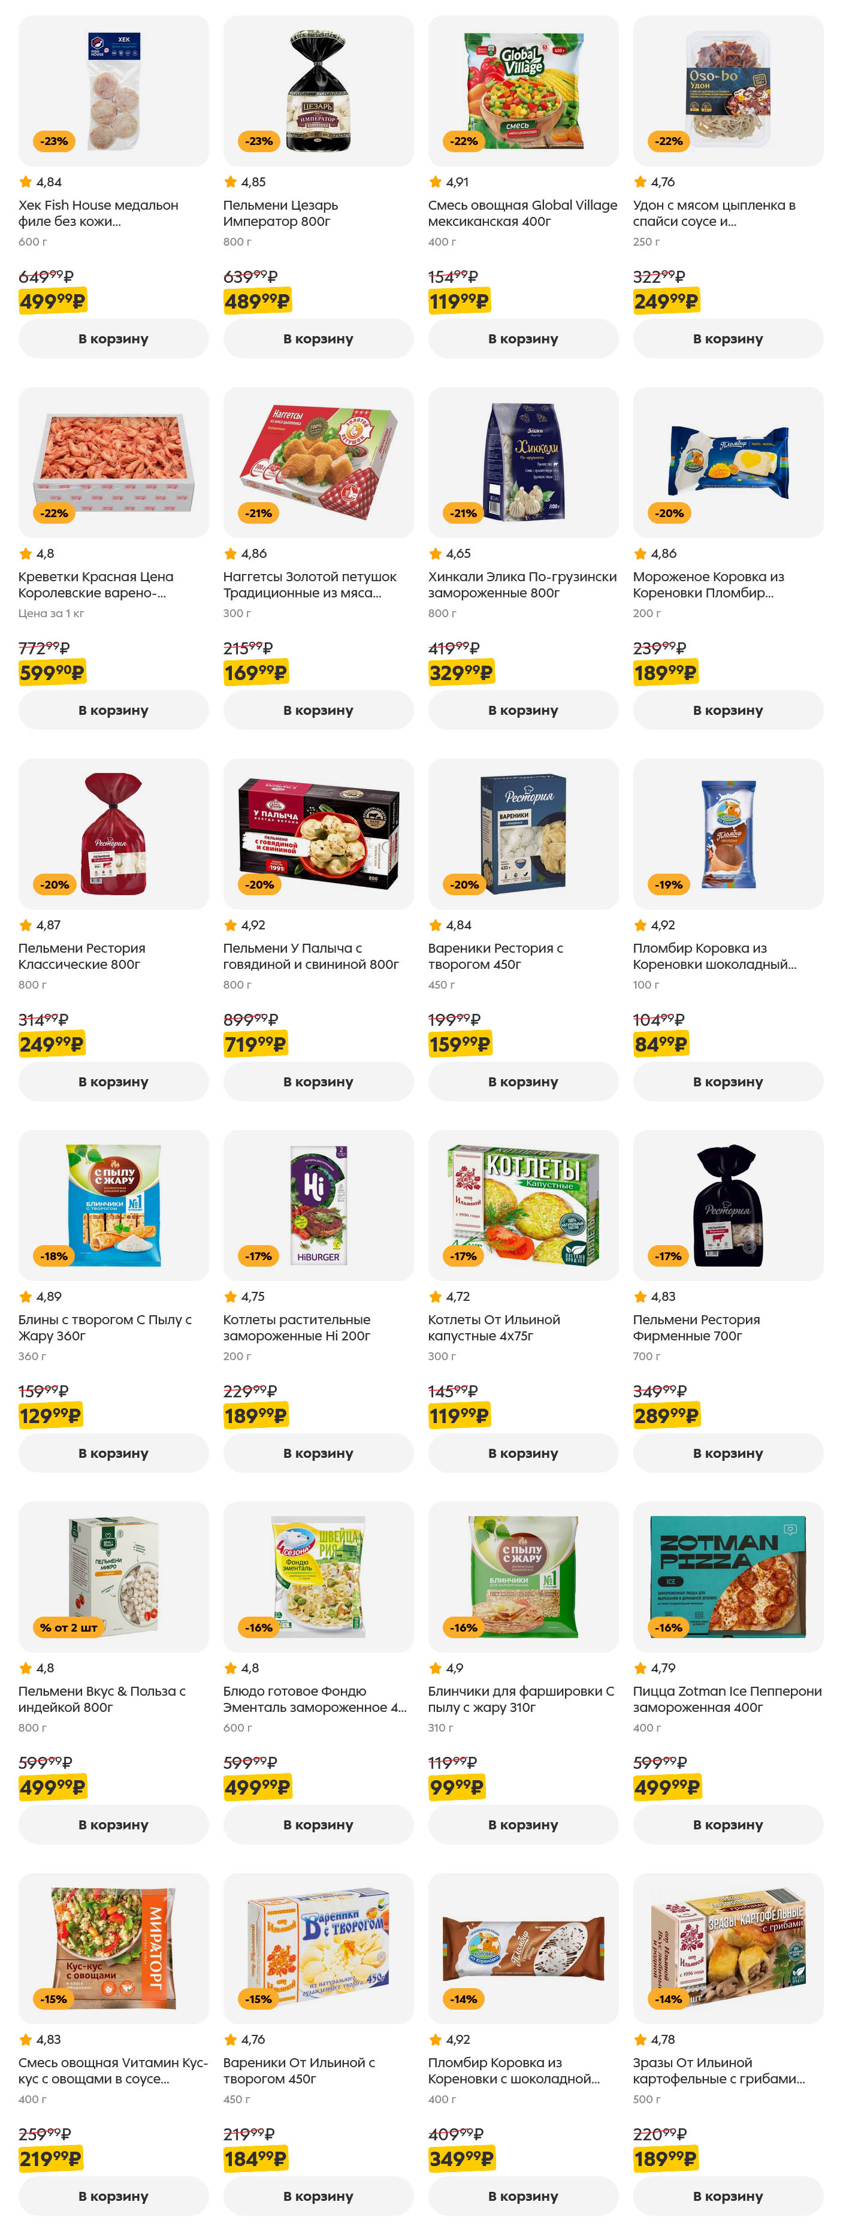Open Блины с творогом С Пылу с Жару link
843x2229 pixels.
105,1327
